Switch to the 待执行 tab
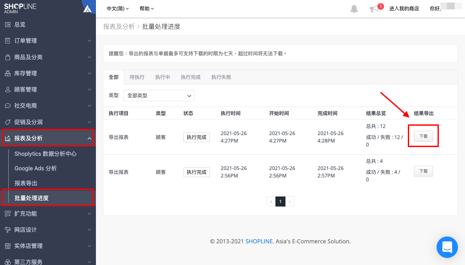 click(137, 77)
